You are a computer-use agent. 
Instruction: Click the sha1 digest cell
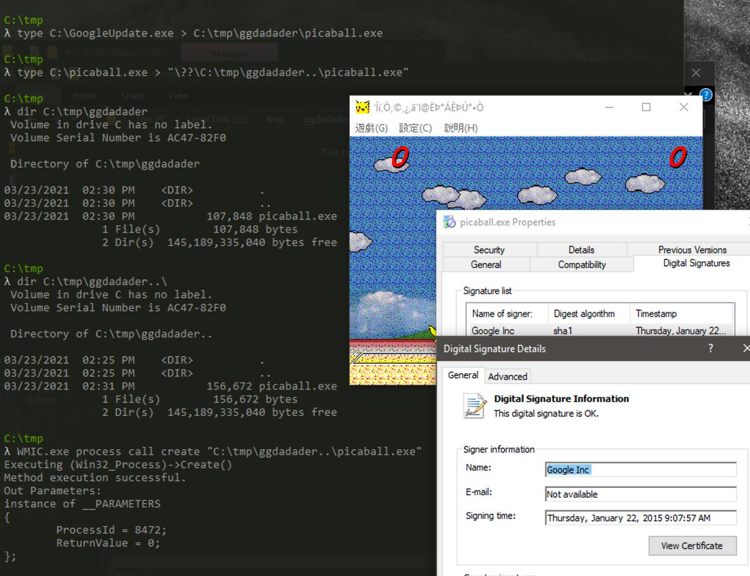point(562,330)
